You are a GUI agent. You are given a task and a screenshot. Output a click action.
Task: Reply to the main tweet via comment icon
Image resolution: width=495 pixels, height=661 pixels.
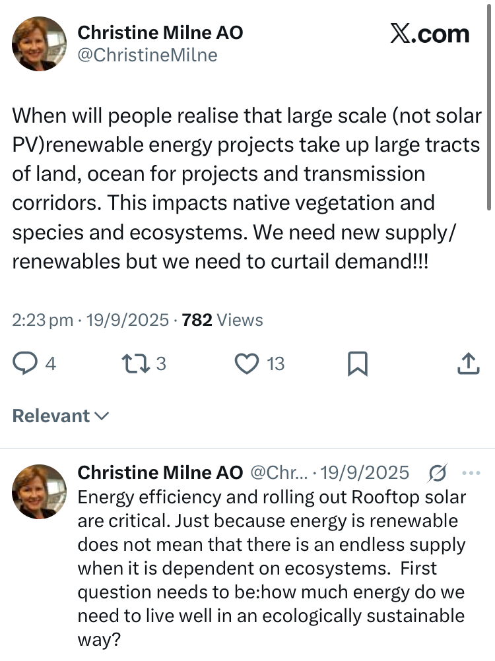pos(25,363)
